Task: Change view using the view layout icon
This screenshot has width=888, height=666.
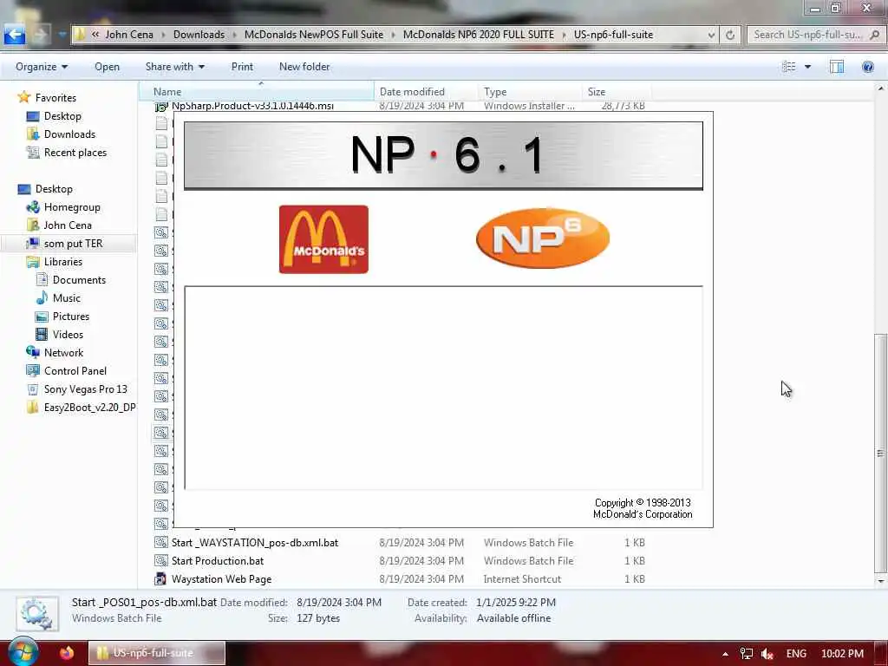Action: coord(789,67)
